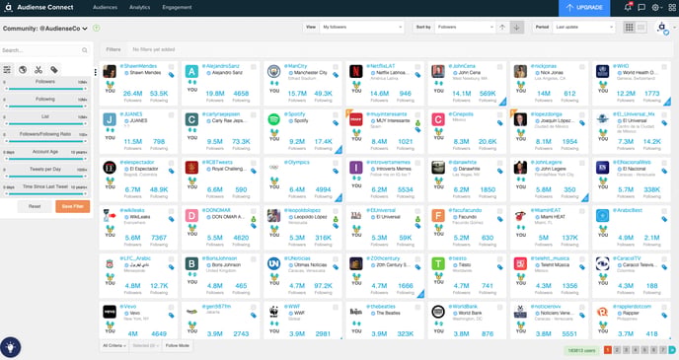
Task: Click the search magnifier icon
Action: pyautogui.click(x=85, y=50)
